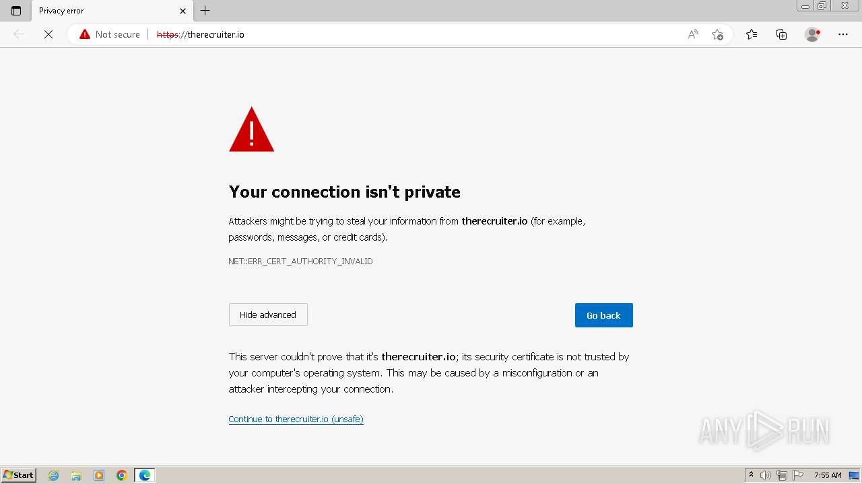Click the address bar URL field
This screenshot has width=862, height=484.
[404, 34]
